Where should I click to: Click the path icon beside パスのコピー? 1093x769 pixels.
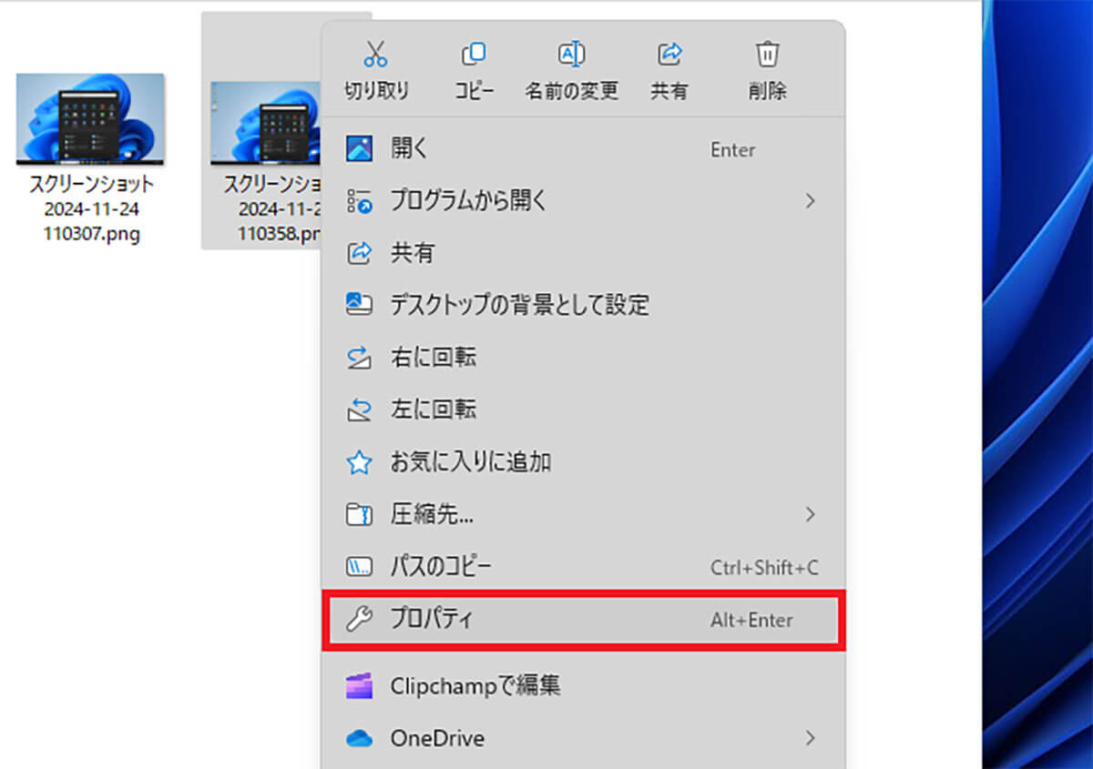coord(360,568)
